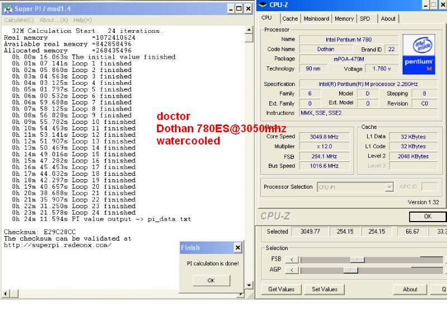Click the Voltage value 1.760 v
This screenshot has width=447, height=312.
382,69
